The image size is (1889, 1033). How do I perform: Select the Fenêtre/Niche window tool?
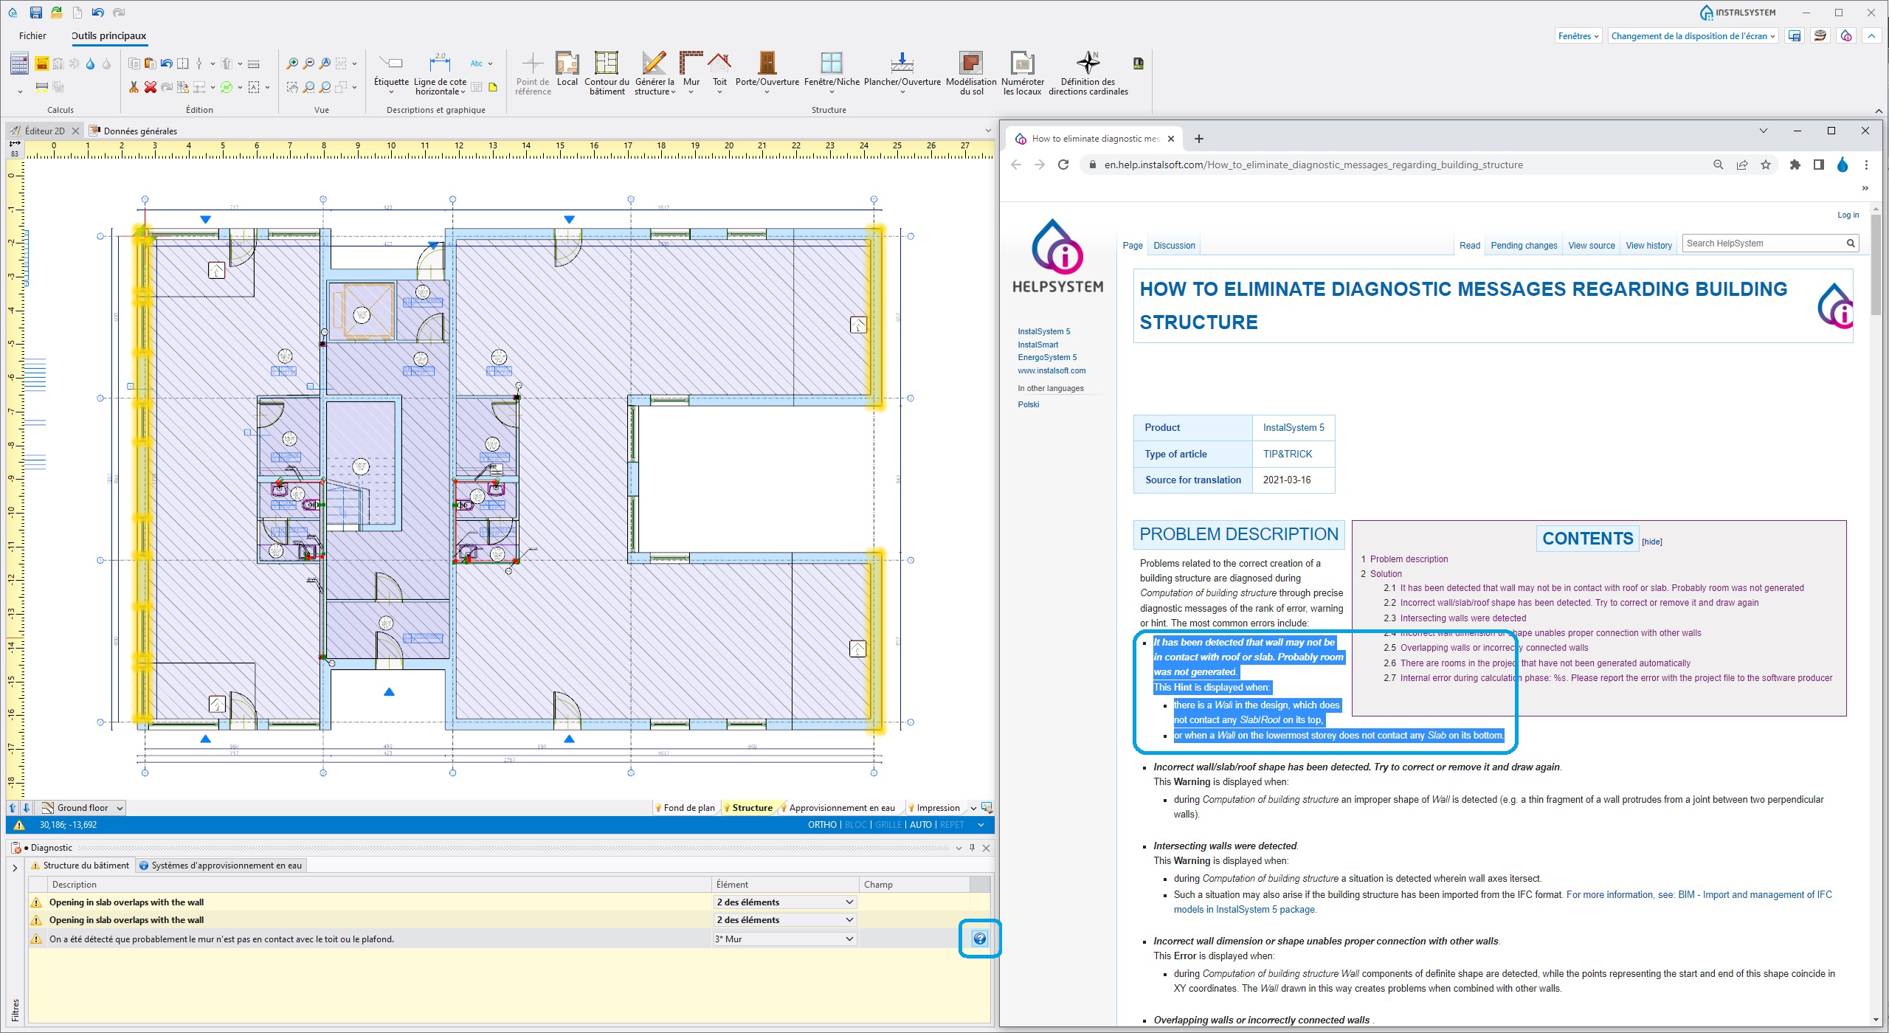click(832, 72)
